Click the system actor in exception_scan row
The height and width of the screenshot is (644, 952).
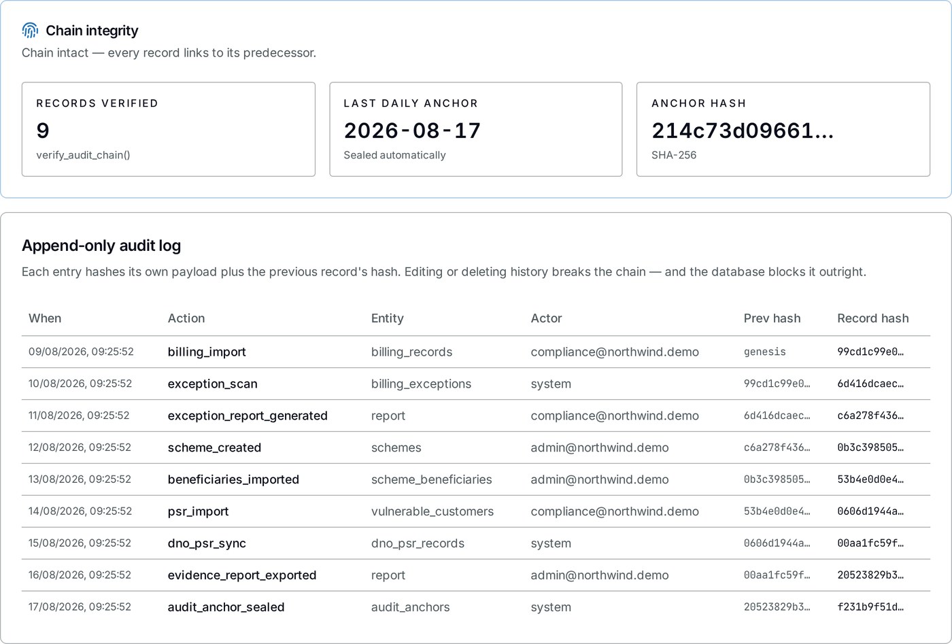click(551, 384)
